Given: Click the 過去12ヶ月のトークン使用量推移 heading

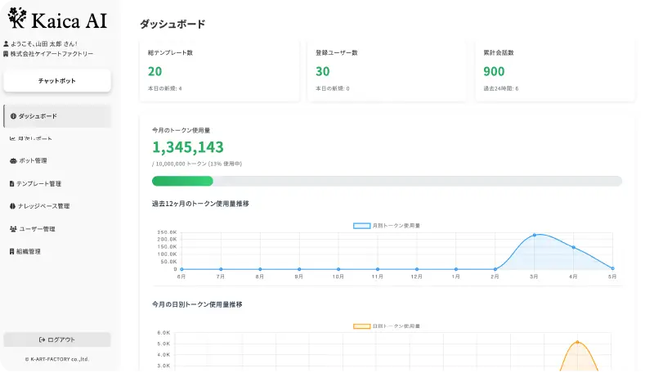Looking at the screenshot, I should click(200, 204).
